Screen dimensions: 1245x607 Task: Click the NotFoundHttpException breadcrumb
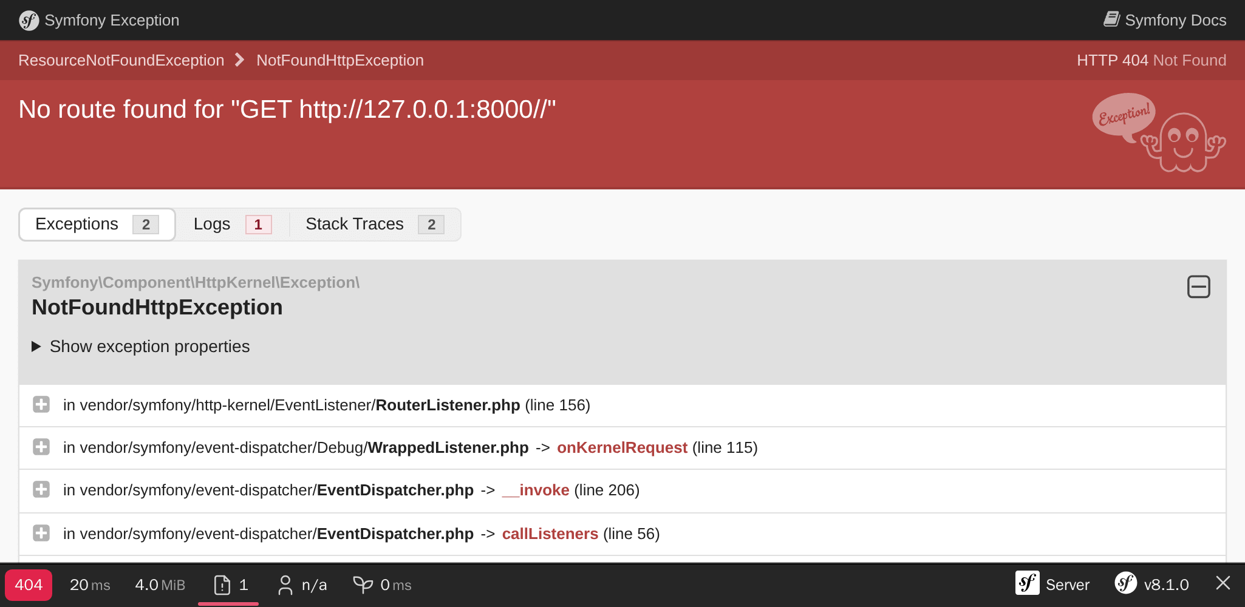point(340,60)
